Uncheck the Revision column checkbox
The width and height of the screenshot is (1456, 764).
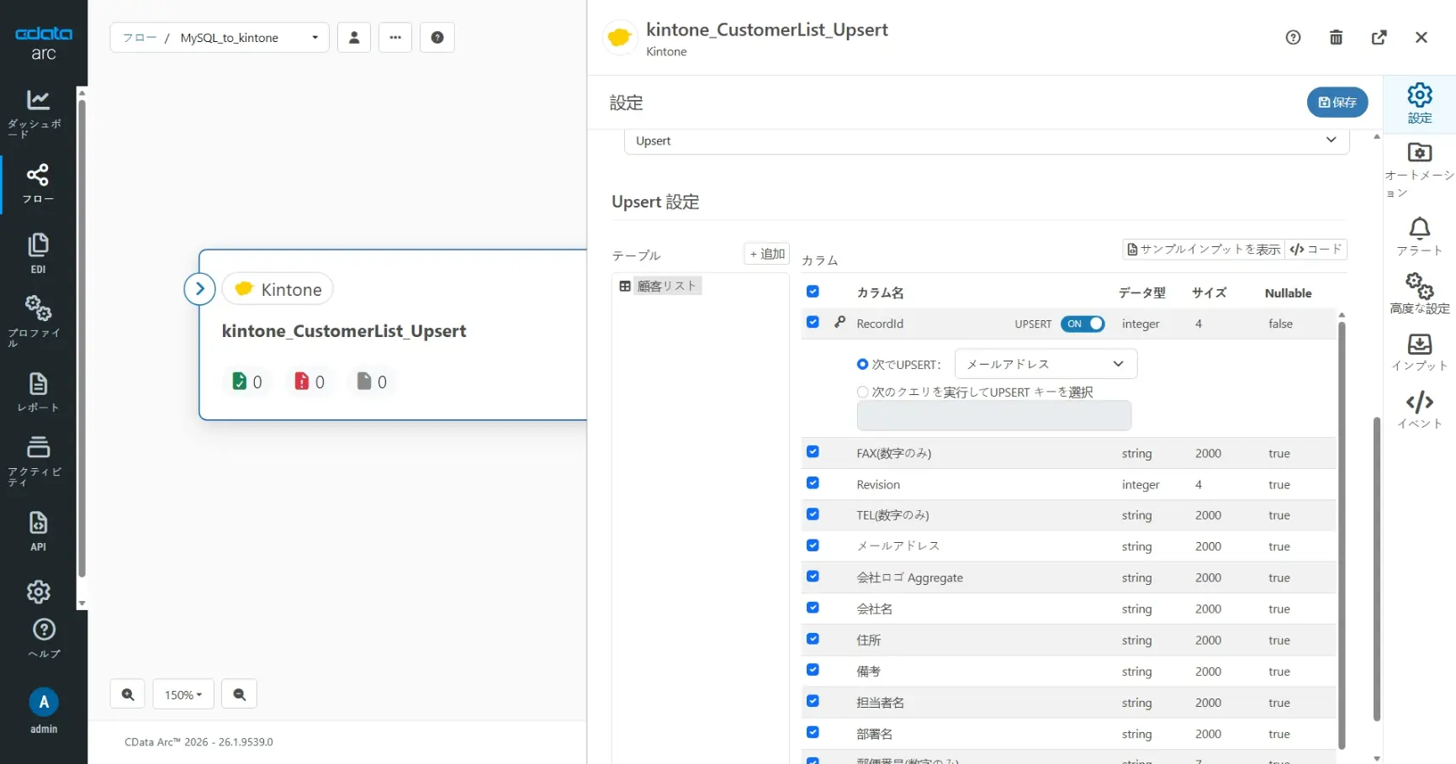click(813, 483)
